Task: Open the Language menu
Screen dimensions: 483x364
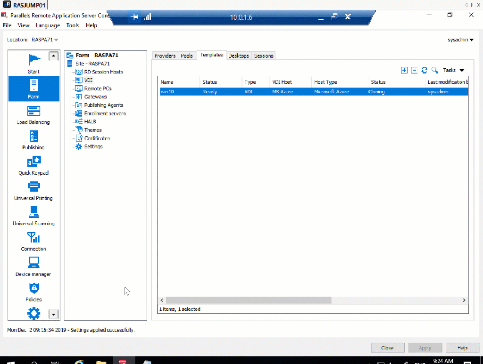Action: pyautogui.click(x=48, y=25)
